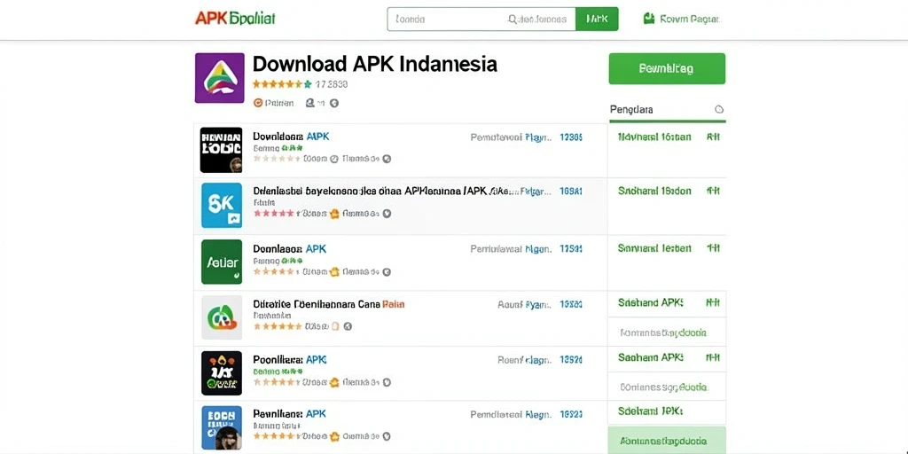This screenshot has height=454, width=908.
Task: Click the blue number in the 5K row
Action: [x=571, y=191]
